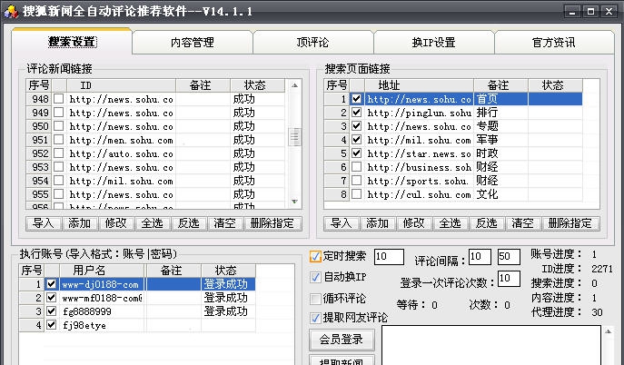Click 添加 under 评论新闻链接
The width and height of the screenshot is (624, 365).
click(x=79, y=223)
